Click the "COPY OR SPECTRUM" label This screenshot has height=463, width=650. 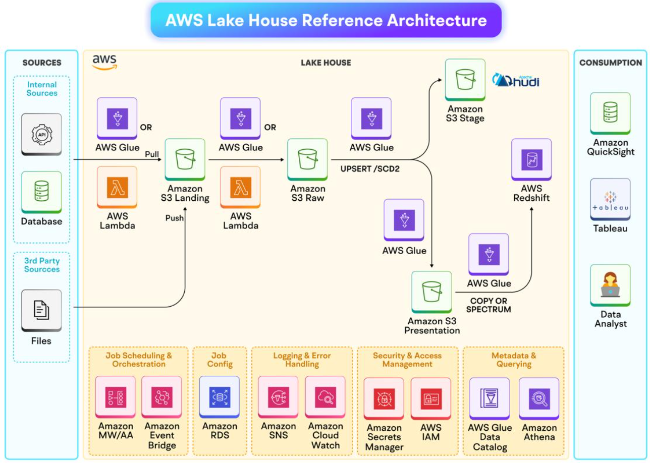point(489,305)
